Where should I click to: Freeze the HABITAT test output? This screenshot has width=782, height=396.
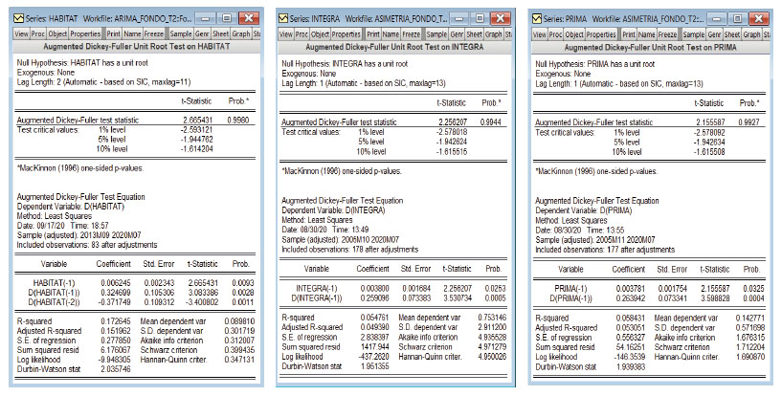click(153, 33)
